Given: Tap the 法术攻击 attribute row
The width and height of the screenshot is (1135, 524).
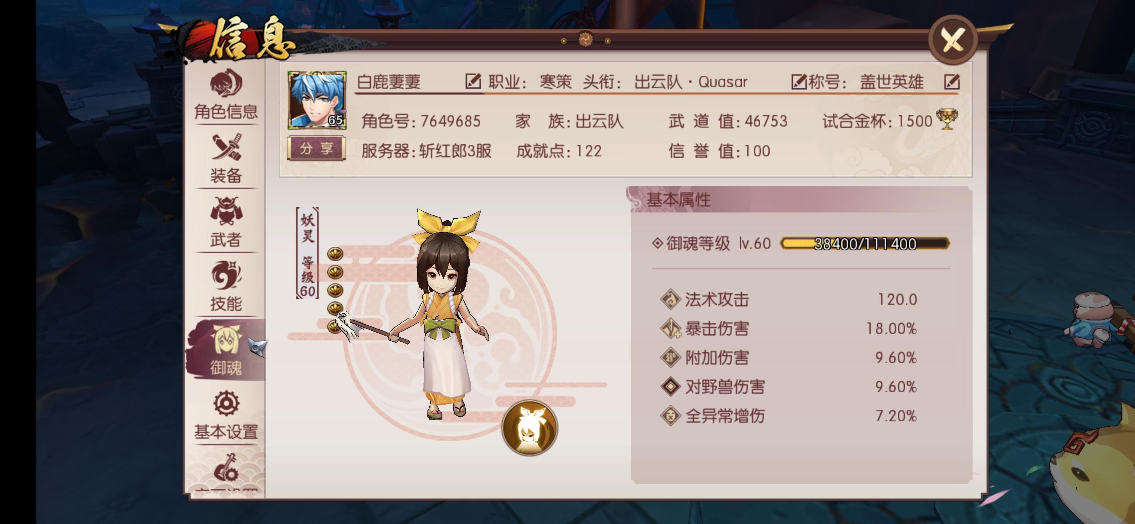Looking at the screenshot, I should (789, 299).
